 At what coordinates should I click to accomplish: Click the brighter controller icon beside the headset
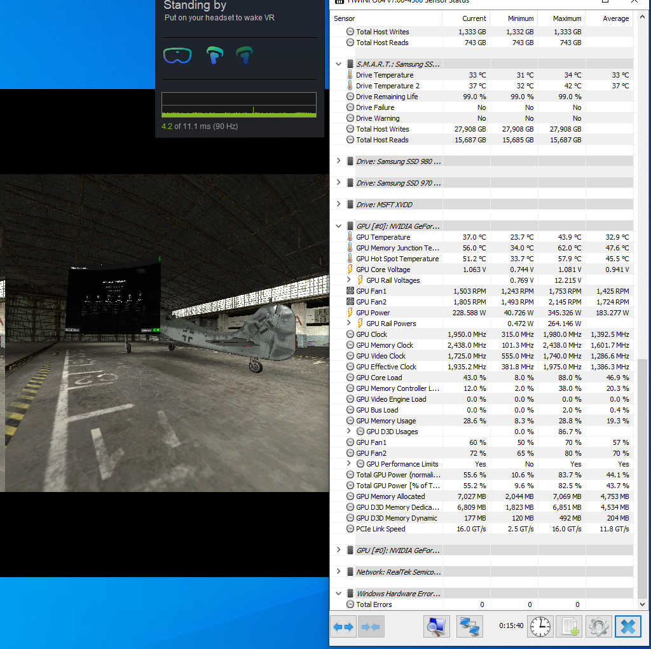click(x=215, y=55)
